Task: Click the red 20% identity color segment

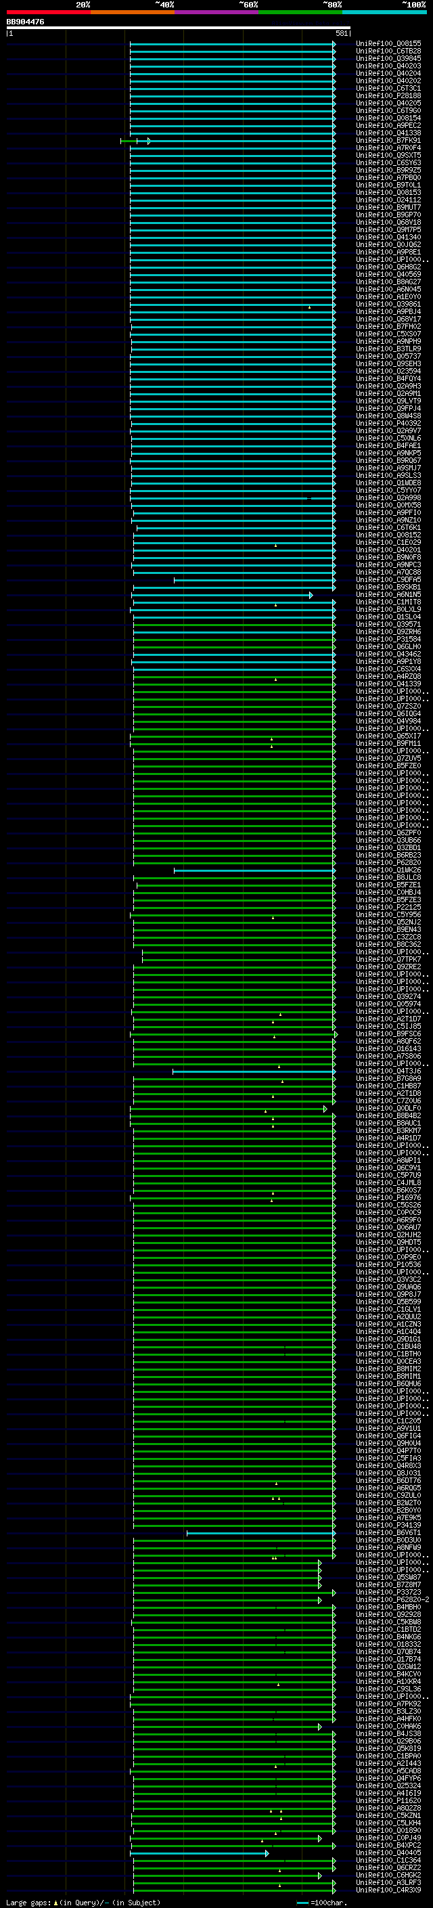Action: [48, 12]
